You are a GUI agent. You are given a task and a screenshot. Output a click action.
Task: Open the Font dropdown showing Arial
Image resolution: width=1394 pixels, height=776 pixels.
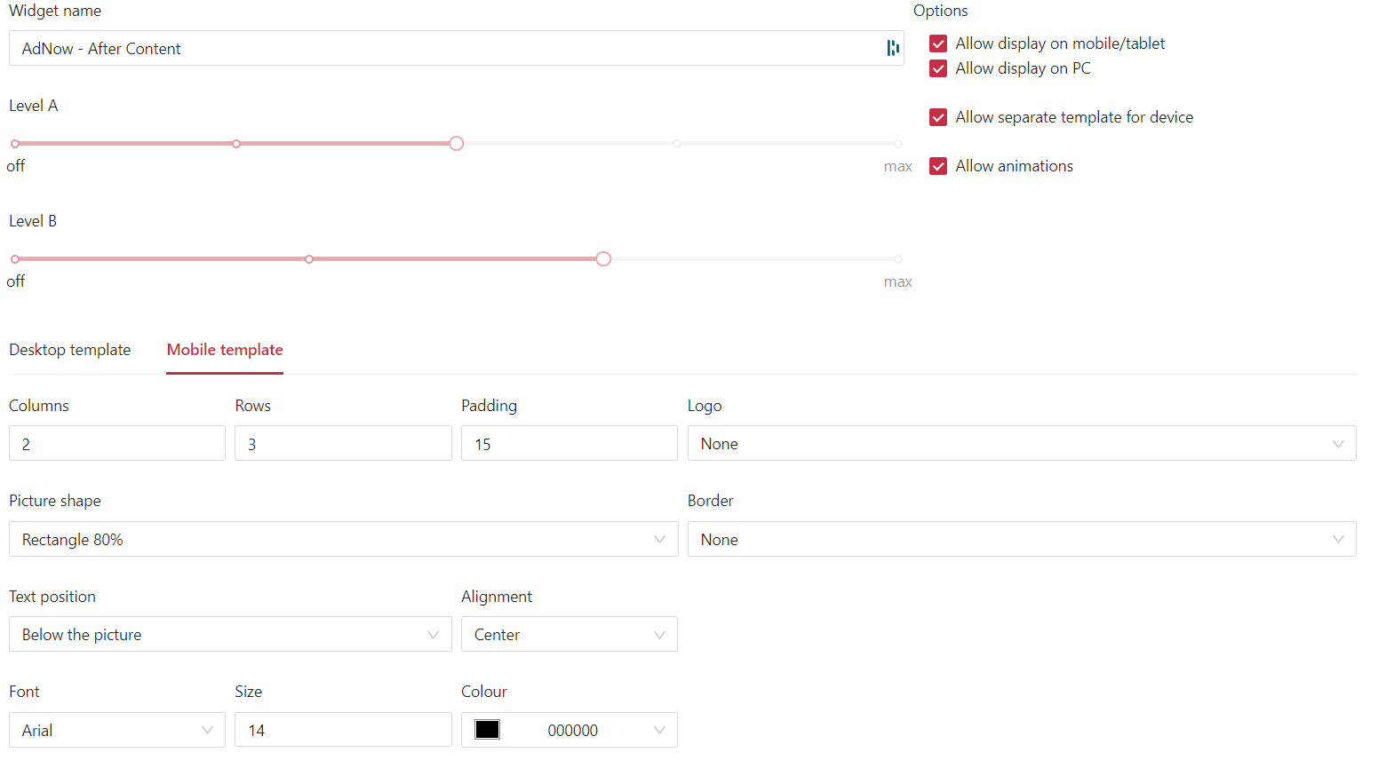pyautogui.click(x=117, y=730)
